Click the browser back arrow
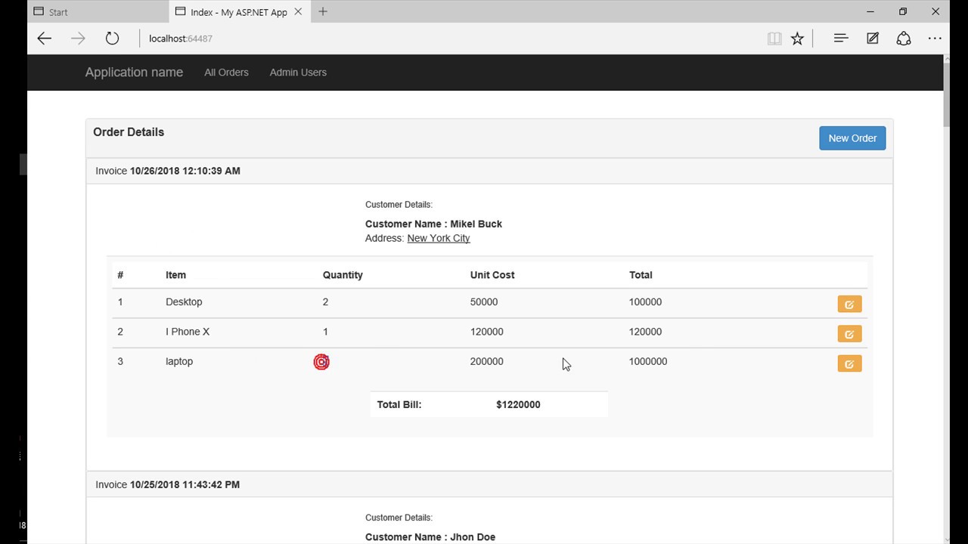 click(44, 39)
